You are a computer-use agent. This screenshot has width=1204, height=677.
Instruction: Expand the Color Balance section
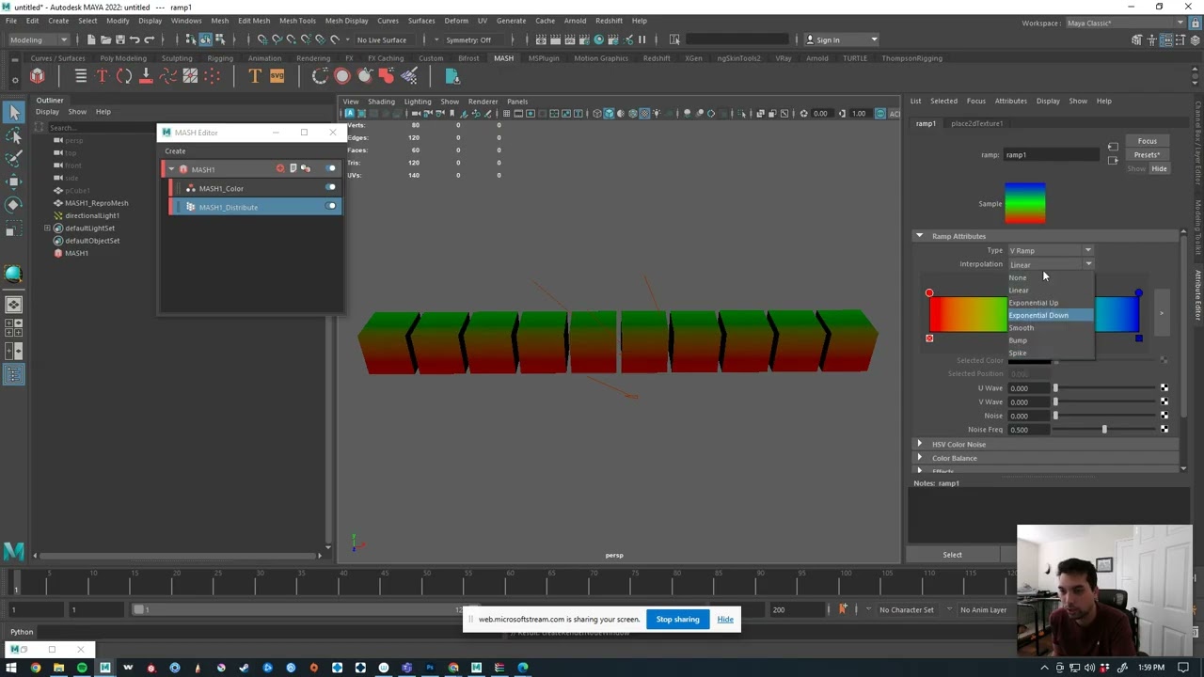(920, 458)
